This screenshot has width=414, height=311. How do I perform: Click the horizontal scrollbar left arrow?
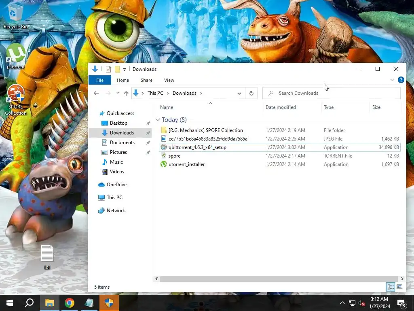(x=156, y=279)
